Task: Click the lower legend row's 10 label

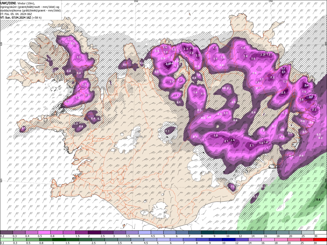Action: pyautogui.click(x=224, y=243)
